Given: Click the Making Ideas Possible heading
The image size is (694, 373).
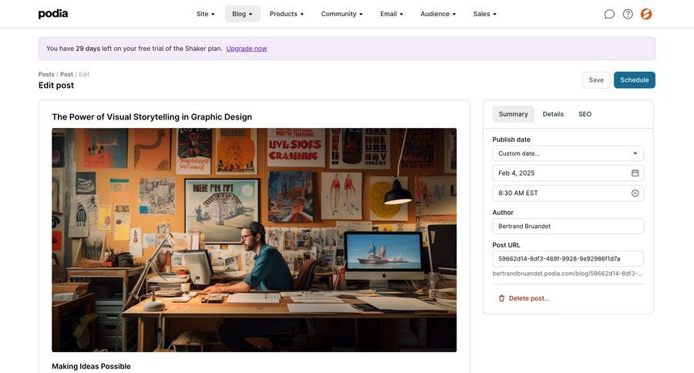Looking at the screenshot, I should [x=91, y=366].
